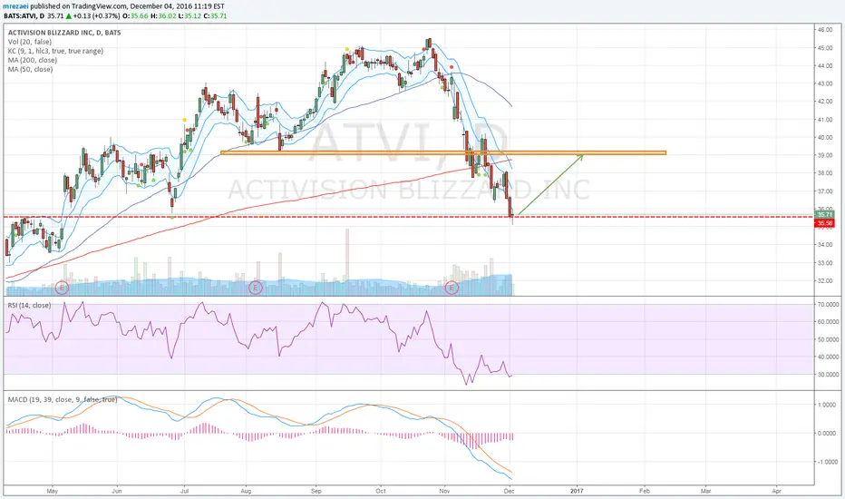Open the mrezaei author link

(x=15, y=6)
